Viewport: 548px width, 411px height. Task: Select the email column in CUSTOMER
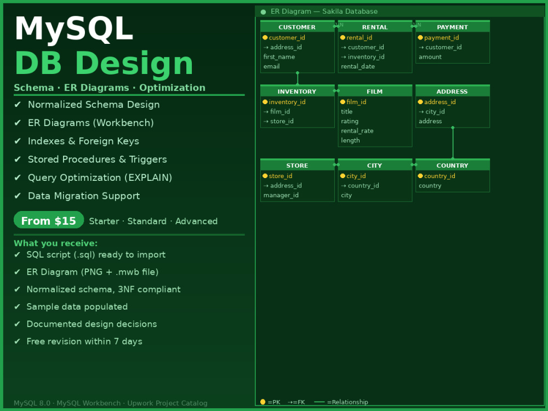272,66
